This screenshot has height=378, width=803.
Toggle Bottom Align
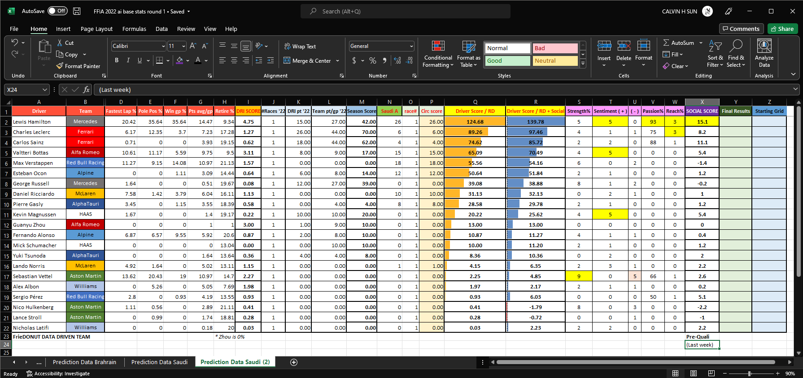pyautogui.click(x=246, y=46)
